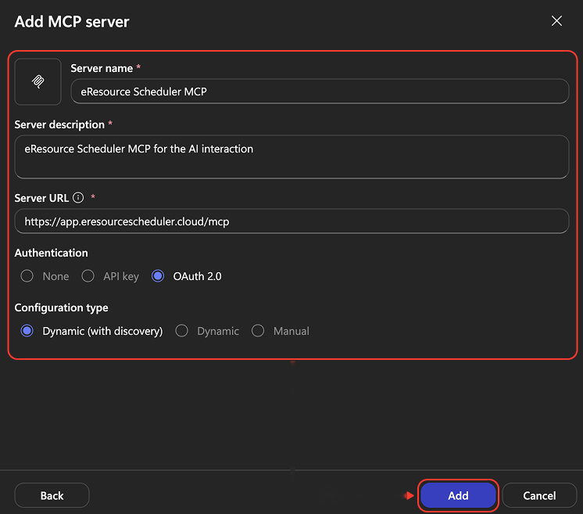Screen dimensions: 583x514
Task: Click the Authentication section label
Action: (x=52, y=253)
